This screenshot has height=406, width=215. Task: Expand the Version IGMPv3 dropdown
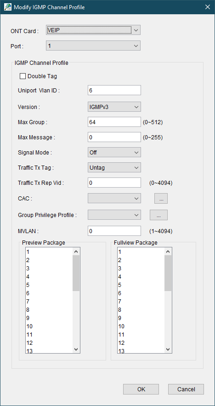(114, 107)
